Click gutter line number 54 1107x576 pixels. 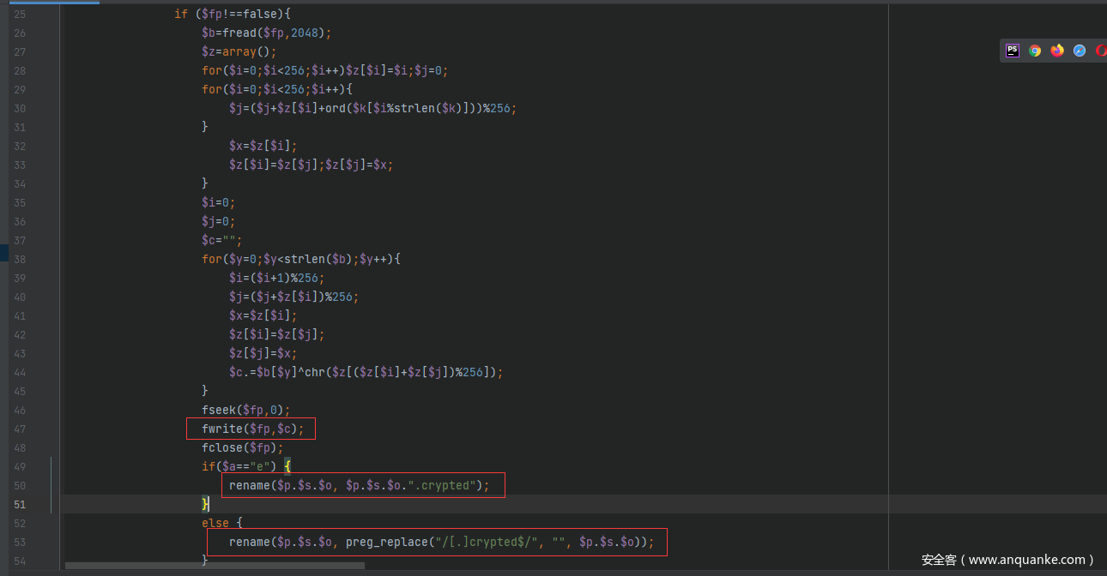tap(20, 561)
